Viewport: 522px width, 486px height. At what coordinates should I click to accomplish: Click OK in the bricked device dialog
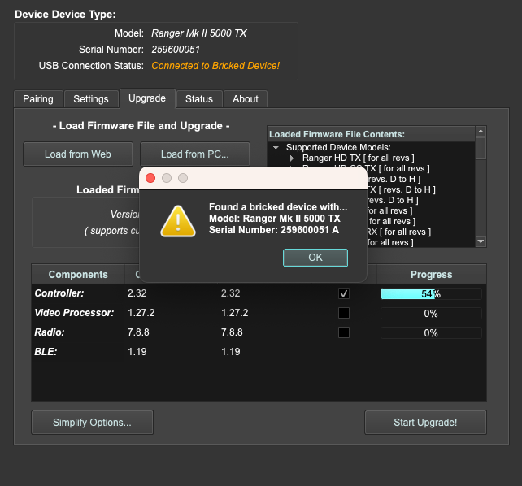click(315, 257)
